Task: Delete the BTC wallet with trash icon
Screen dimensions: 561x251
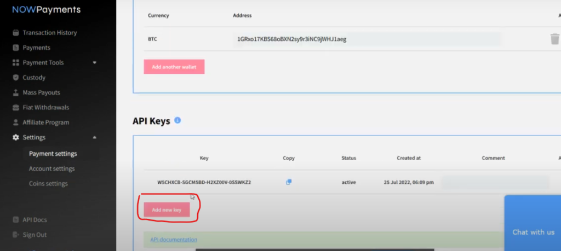Action: tap(554, 39)
